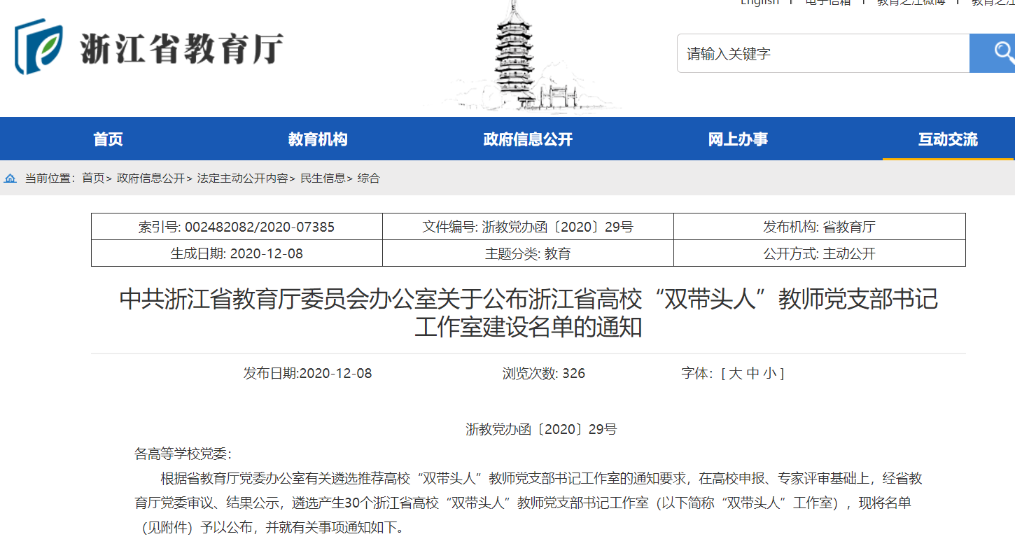Set font size to large (大)
Viewport: 1015px width, 539px height.
[735, 374]
